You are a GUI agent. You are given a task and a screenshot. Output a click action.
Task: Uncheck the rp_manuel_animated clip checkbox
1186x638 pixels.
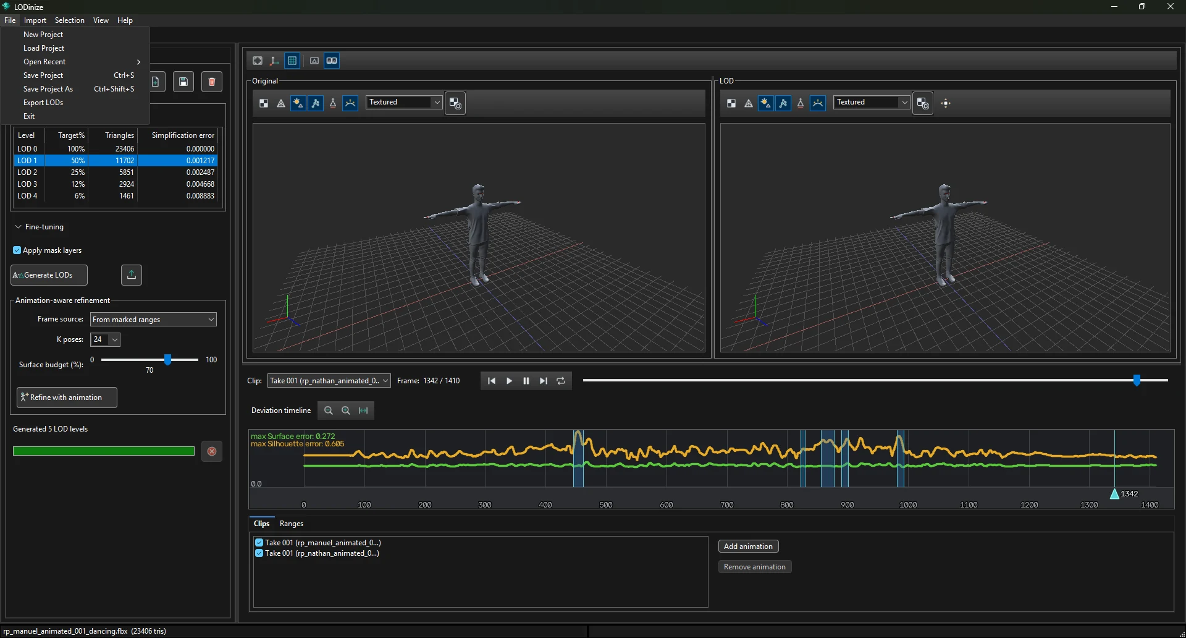tap(259, 543)
